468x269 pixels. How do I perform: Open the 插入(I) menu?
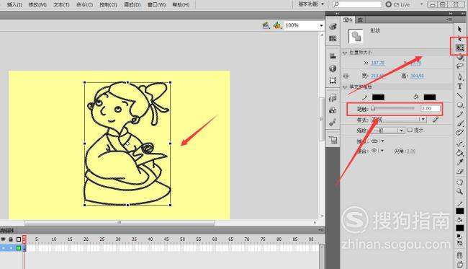pyautogui.click(x=14, y=5)
